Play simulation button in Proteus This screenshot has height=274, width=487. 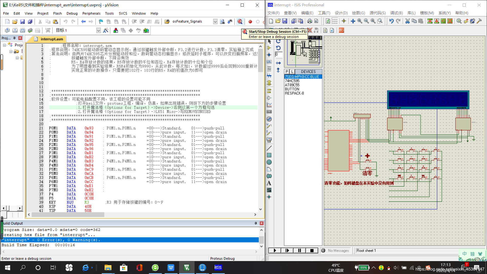275,250
